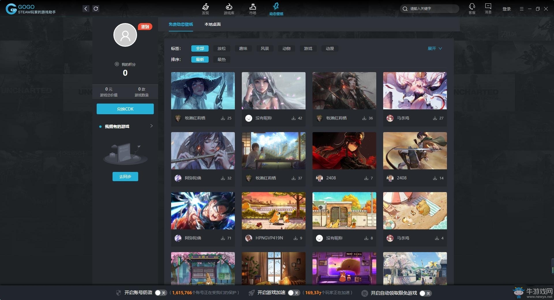Click the GOGO logo icon
Image resolution: width=554 pixels, height=300 pixels.
tap(11, 9)
